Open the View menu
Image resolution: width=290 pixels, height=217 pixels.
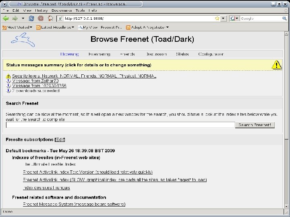click(x=27, y=10)
